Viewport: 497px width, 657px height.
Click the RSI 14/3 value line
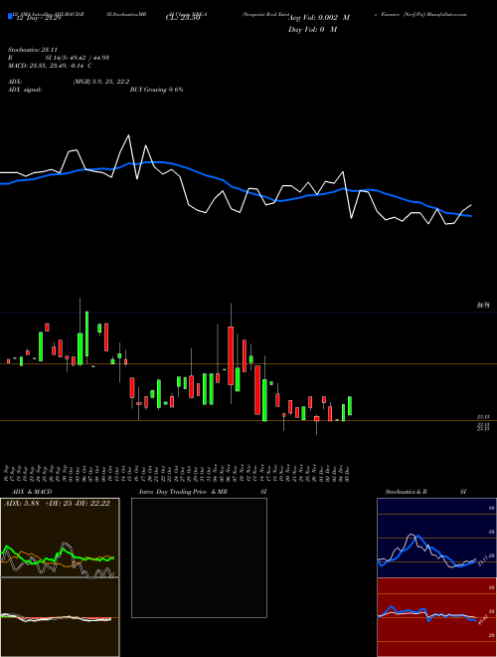tap(59, 58)
